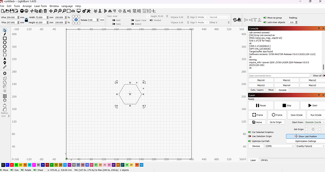Image resolution: width=325 pixels, height=172 pixels.
Task: Open the Grid Array tool
Action: click(5, 96)
